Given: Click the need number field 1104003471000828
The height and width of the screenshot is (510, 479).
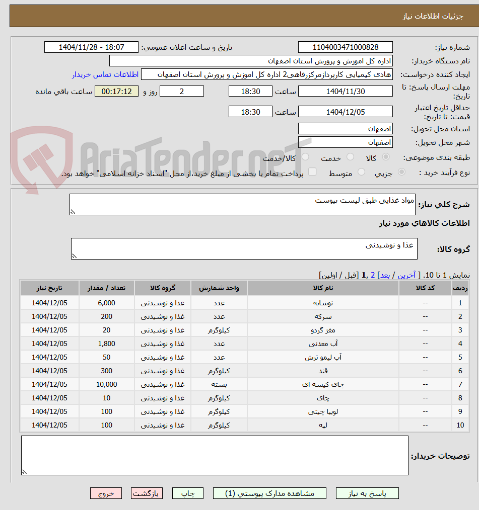Looking at the screenshot, I should click(x=346, y=47).
